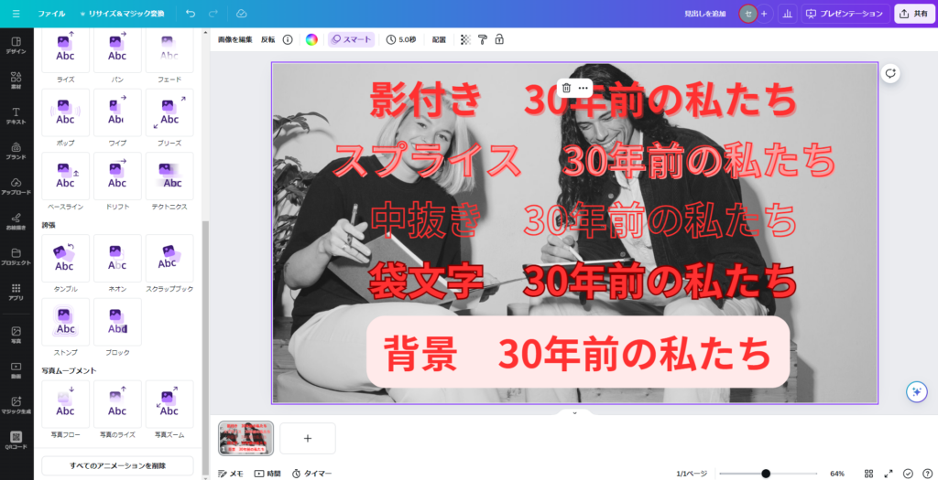Open the 配置 position option
Screen dimensions: 938x480
point(439,39)
